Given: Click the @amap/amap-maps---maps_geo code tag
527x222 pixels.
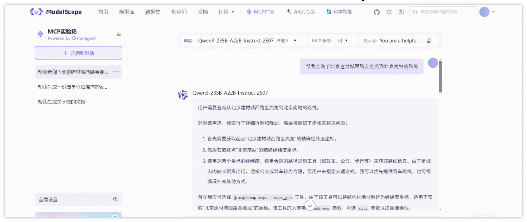Looking at the screenshot, I should pyautogui.click(x=263, y=197).
